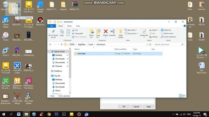Open Explorer help question mark icon
The height and width of the screenshot is (117, 209).
tap(185, 26)
